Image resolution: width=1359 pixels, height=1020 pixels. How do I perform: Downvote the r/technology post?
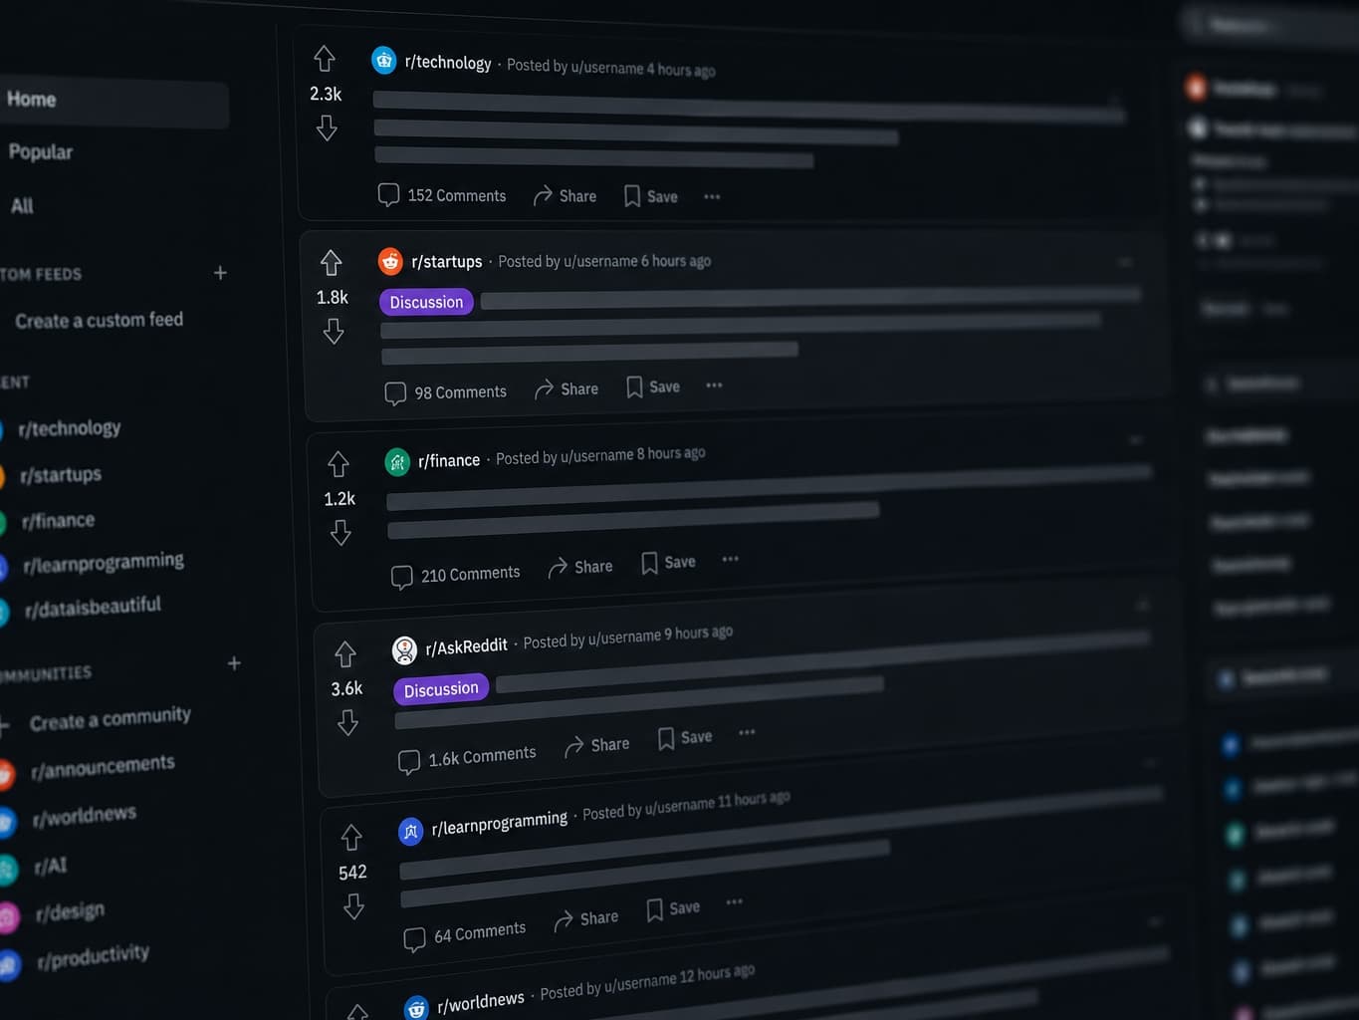[327, 128]
